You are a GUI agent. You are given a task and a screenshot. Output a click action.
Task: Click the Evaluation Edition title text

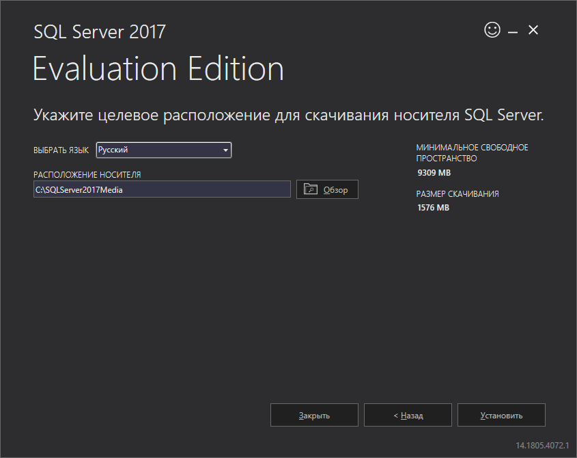point(158,70)
